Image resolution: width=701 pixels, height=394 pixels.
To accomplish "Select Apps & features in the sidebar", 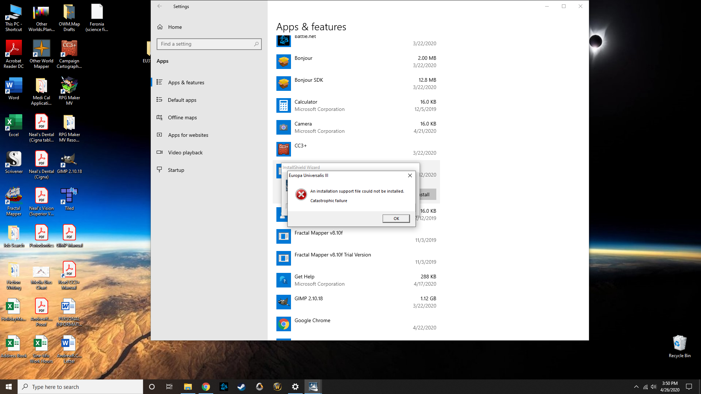I will click(210, 82).
